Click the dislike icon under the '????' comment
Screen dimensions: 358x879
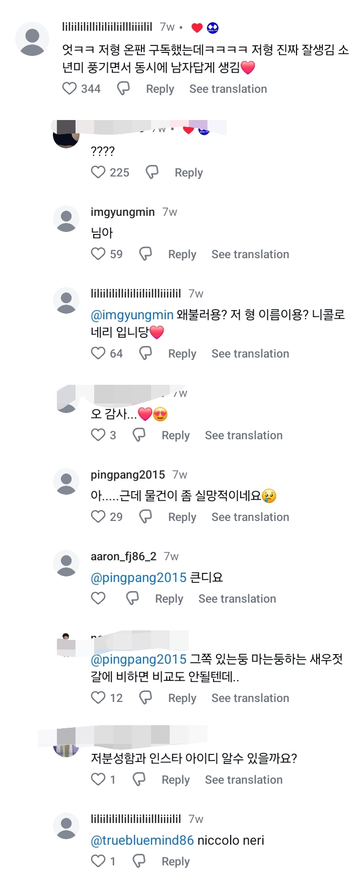tap(152, 172)
